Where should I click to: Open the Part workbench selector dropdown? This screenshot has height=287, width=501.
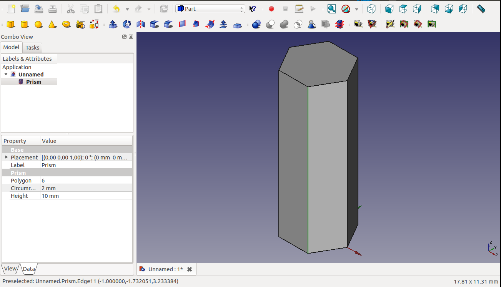[210, 9]
